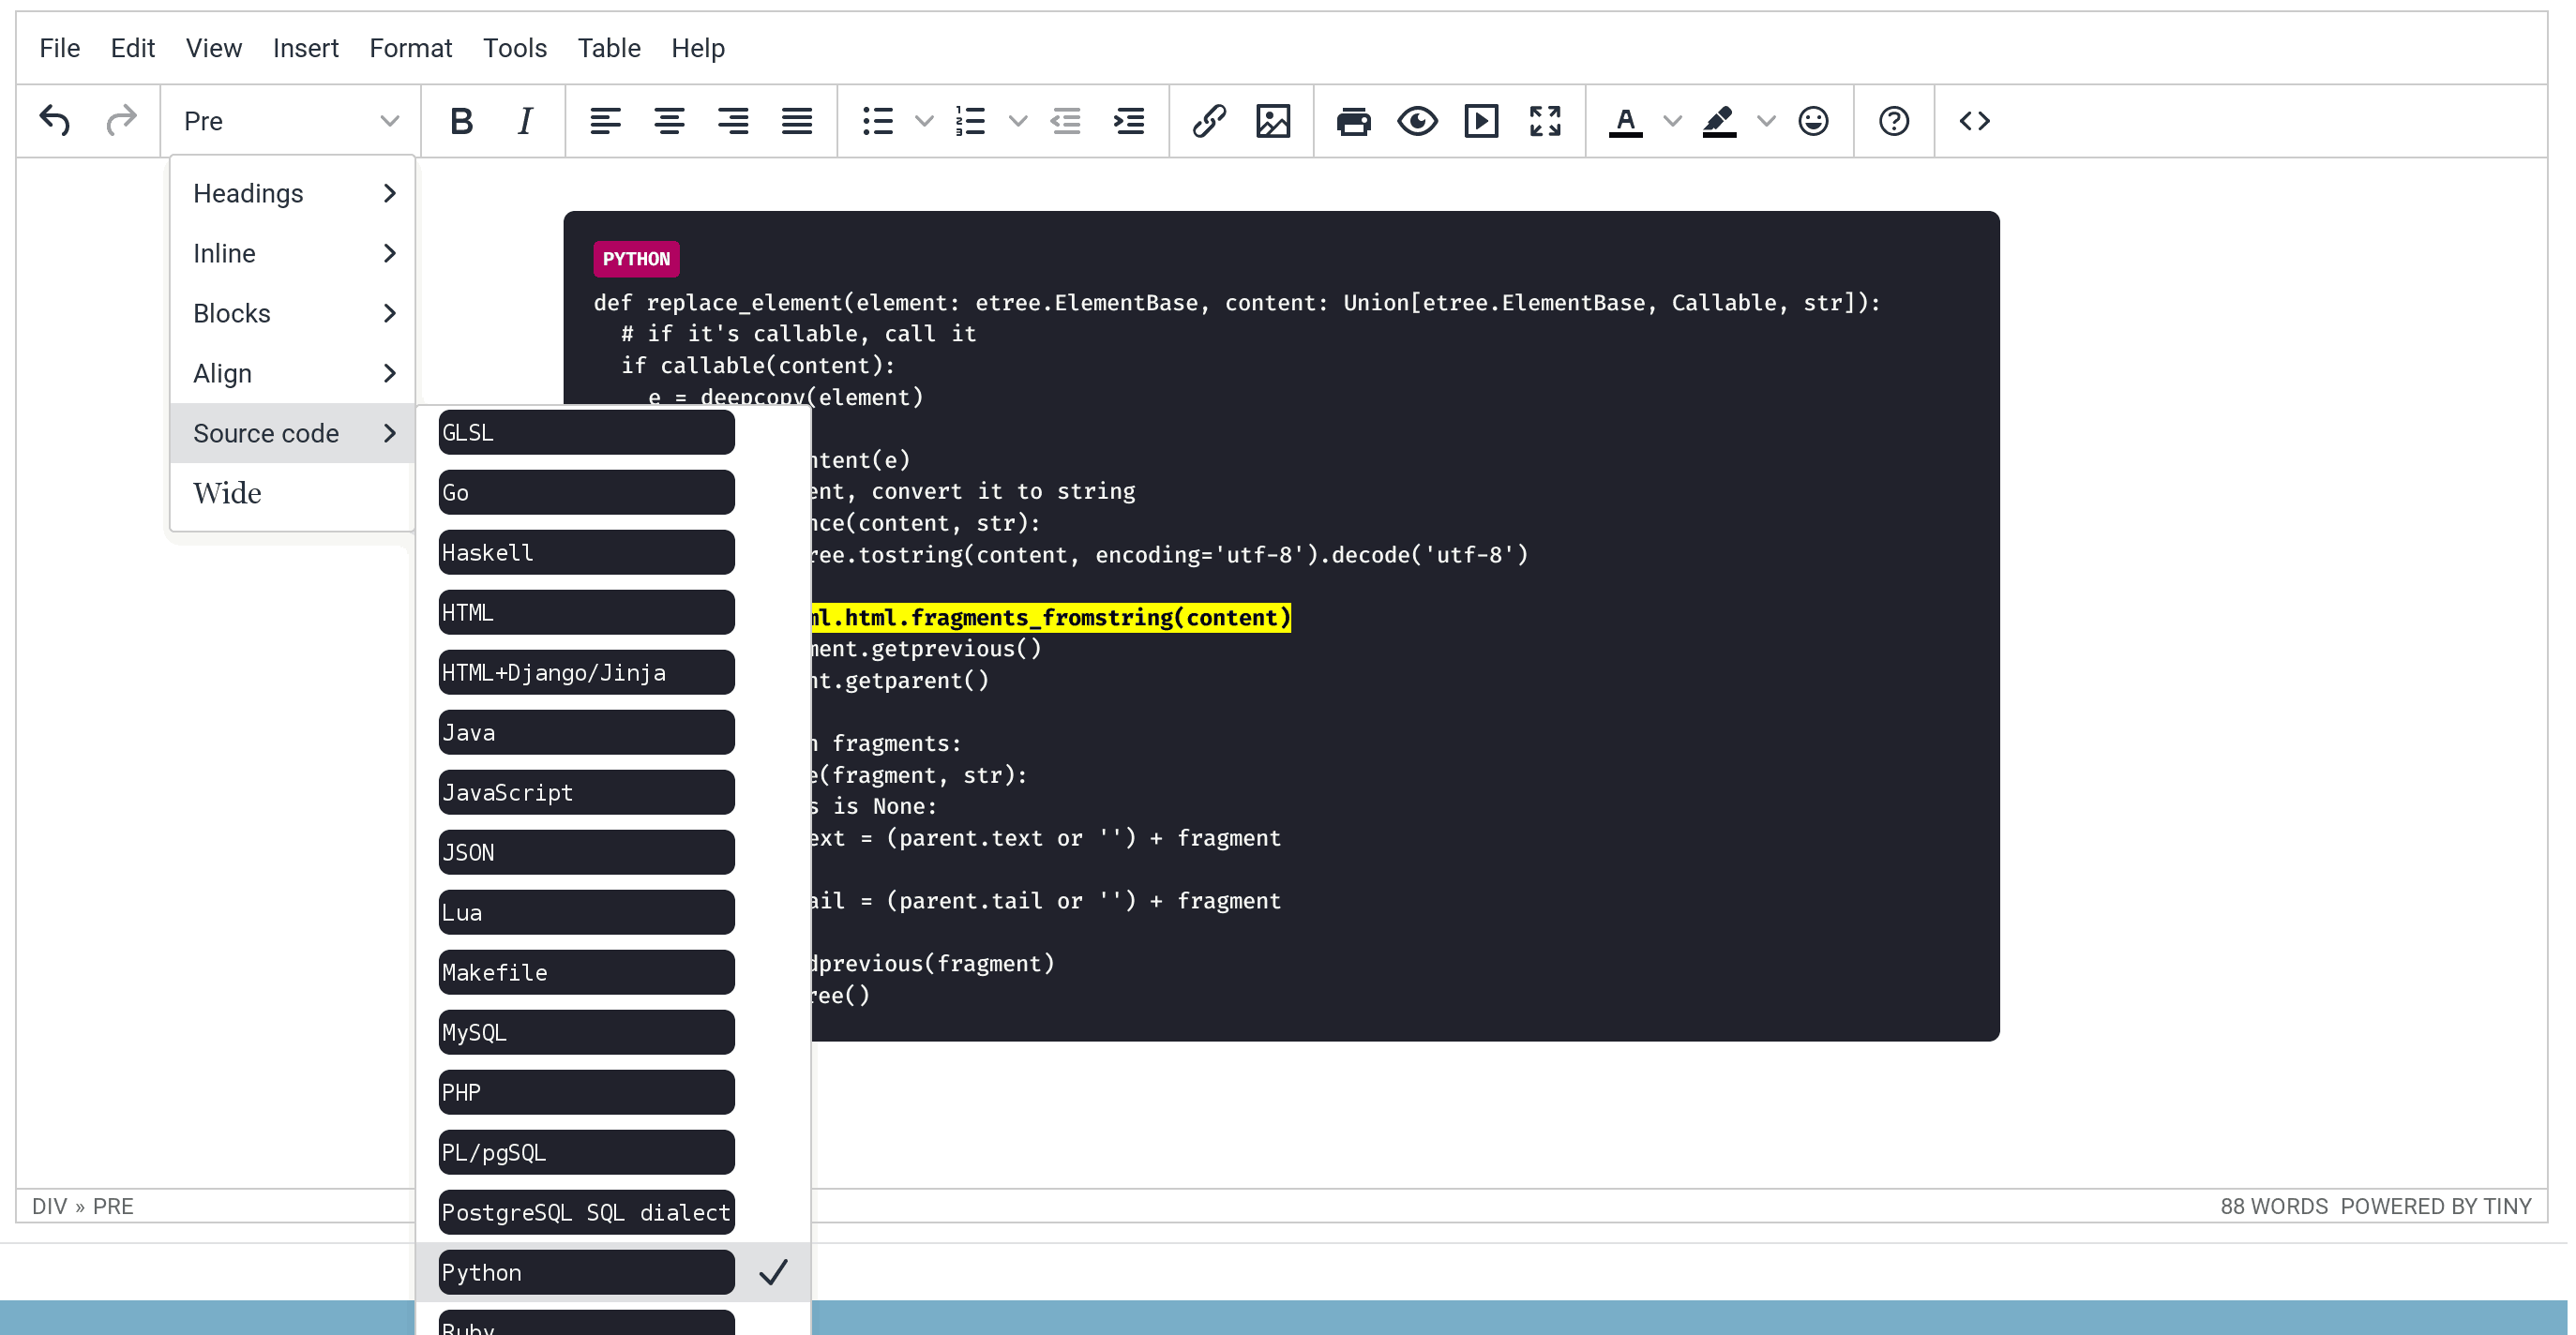Open the Format menu
This screenshot has height=1335, width=2576.
point(410,48)
